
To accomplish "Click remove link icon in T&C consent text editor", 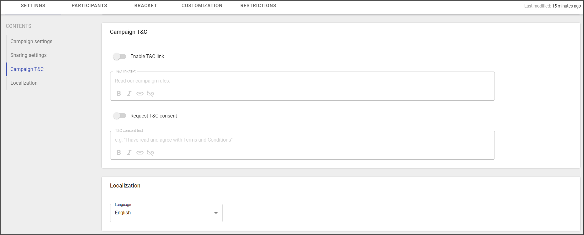I will coord(150,152).
